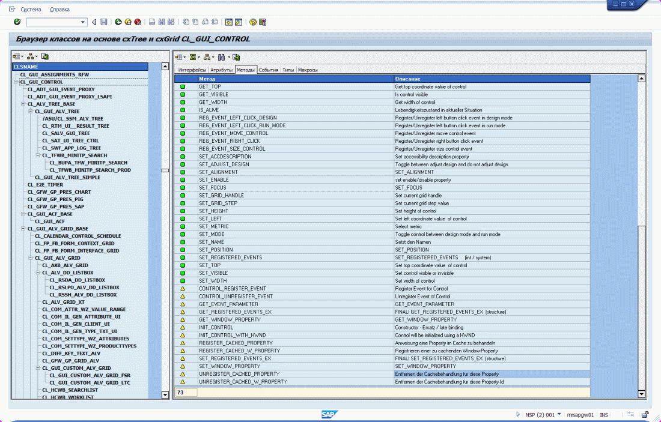661x422 pixels.
Task: Click the SAP menu icon left of Система
Action: [12, 9]
